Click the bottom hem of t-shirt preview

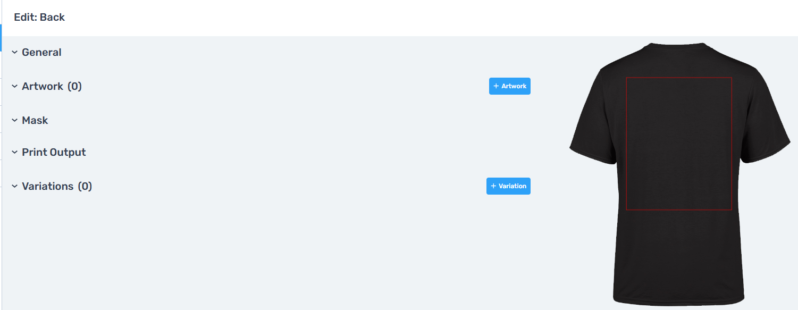(x=679, y=301)
